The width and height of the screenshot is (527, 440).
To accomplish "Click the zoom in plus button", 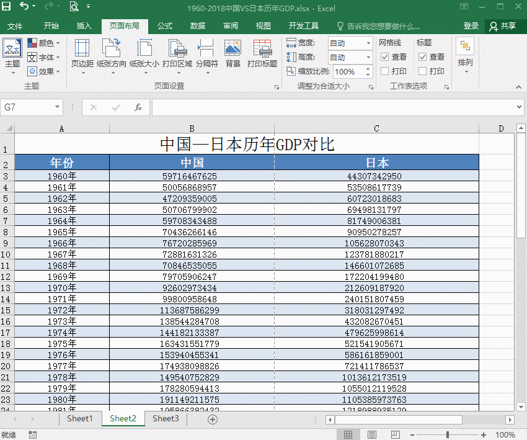I will tap(484, 435).
